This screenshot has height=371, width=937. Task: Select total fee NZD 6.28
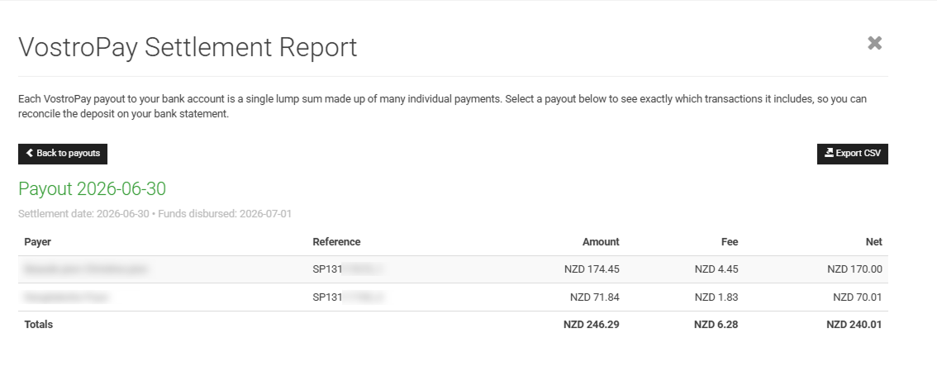click(716, 325)
